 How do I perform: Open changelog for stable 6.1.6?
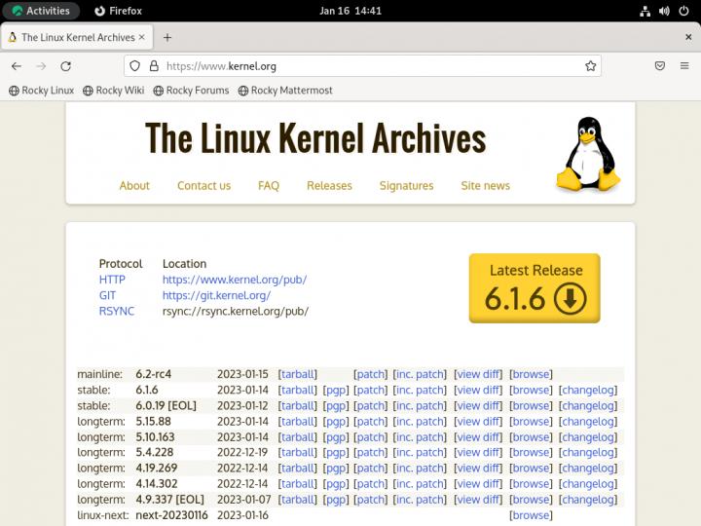pos(588,390)
